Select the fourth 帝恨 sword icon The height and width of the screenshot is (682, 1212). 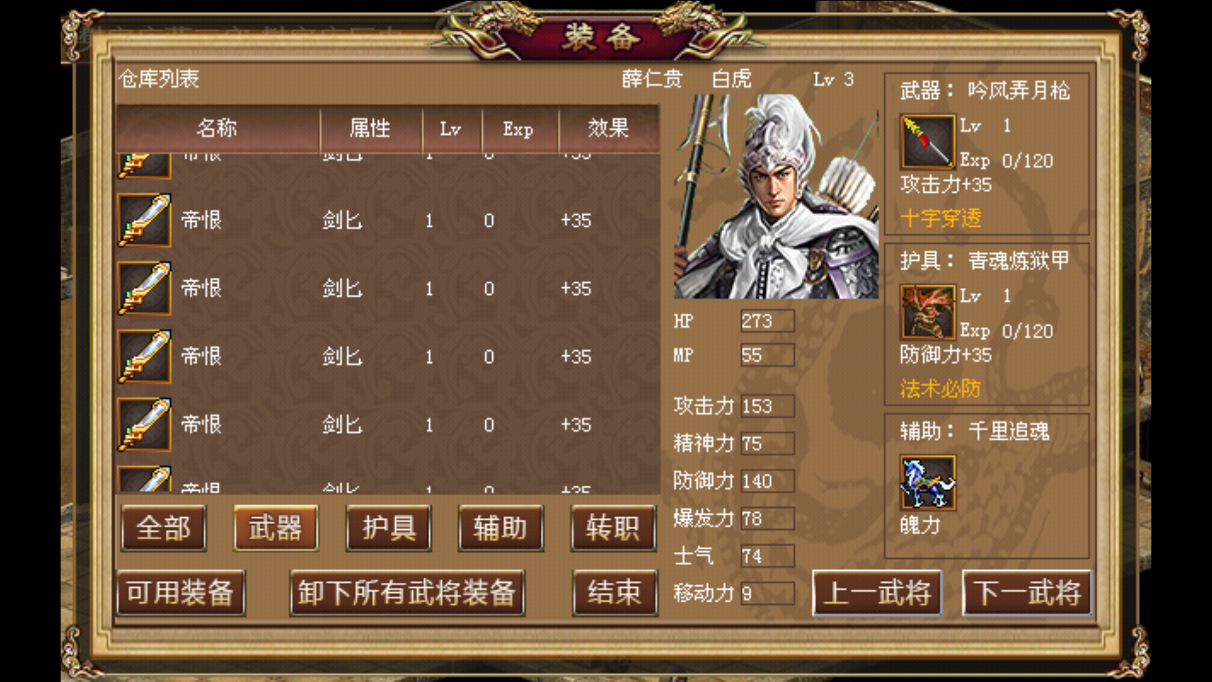click(x=145, y=425)
